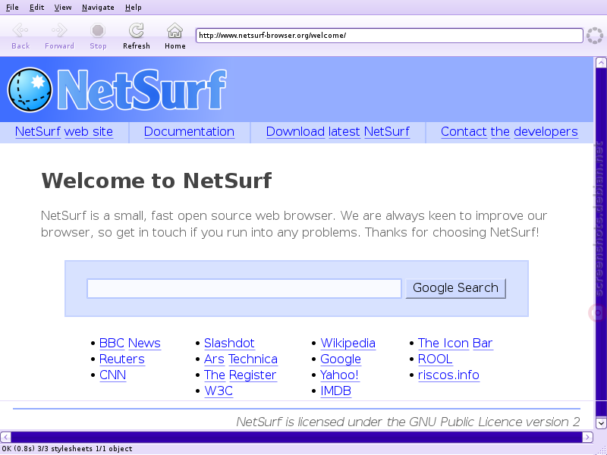Open the Documentation link

tap(189, 132)
